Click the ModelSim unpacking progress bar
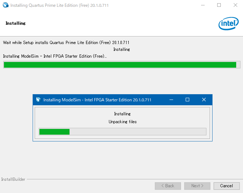243x193 pixels. (x=122, y=132)
